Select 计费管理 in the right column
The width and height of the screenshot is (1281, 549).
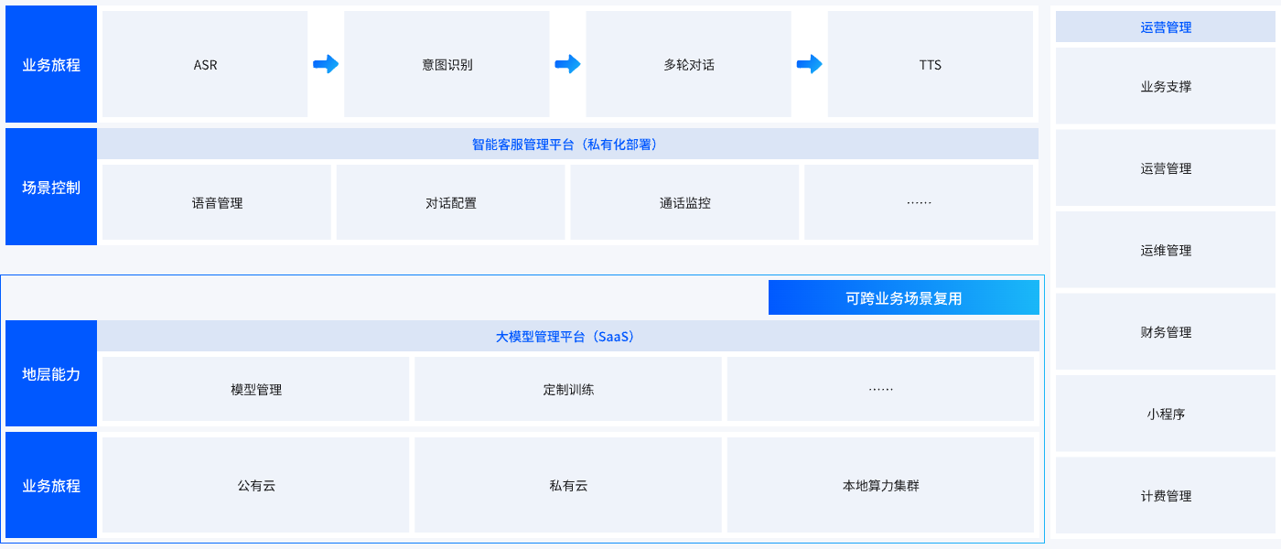pos(1166,496)
